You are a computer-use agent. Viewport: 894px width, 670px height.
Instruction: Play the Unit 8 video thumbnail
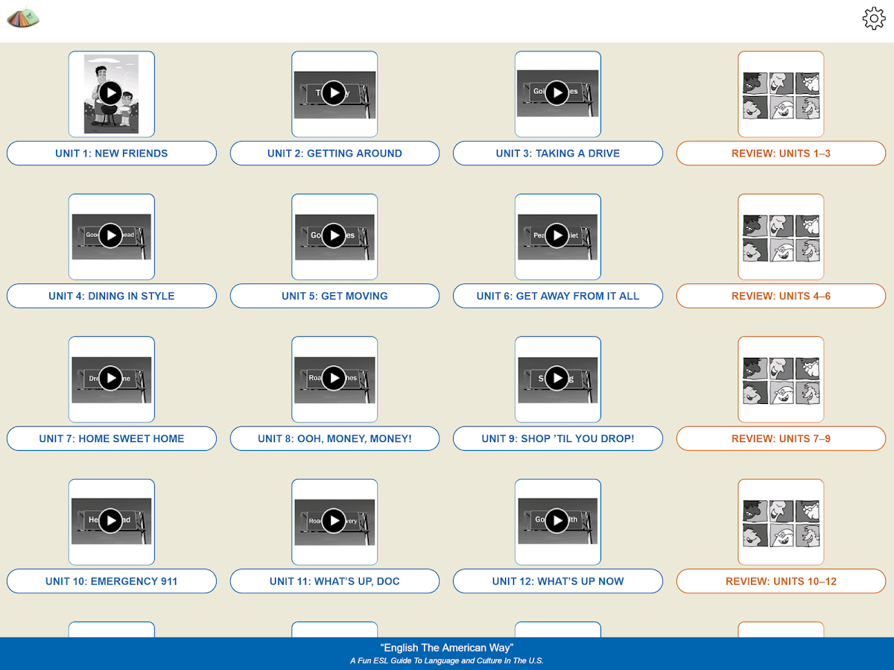[334, 379]
